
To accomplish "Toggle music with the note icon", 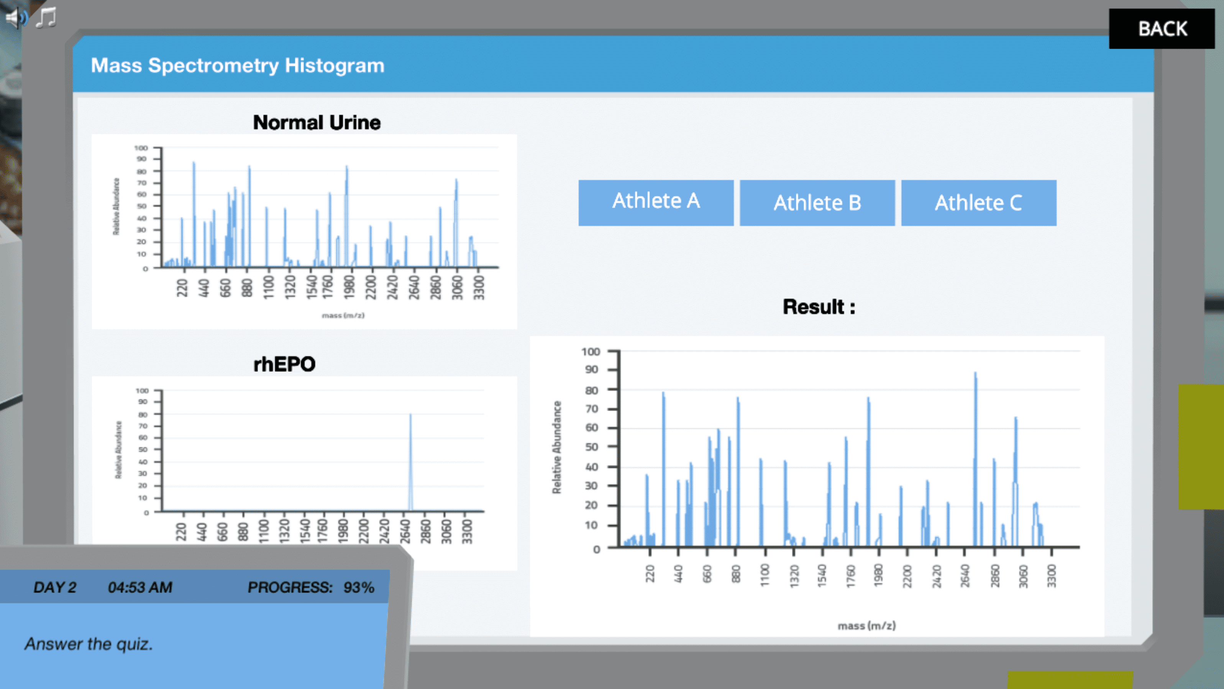I will pos(46,18).
